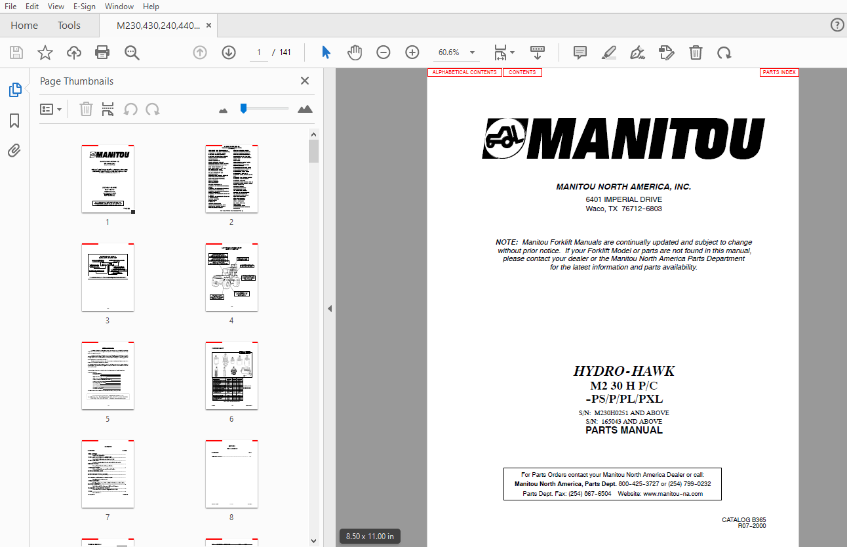This screenshot has height=547, width=847.
Task: Select page 1 thumbnail
Action: [x=108, y=179]
